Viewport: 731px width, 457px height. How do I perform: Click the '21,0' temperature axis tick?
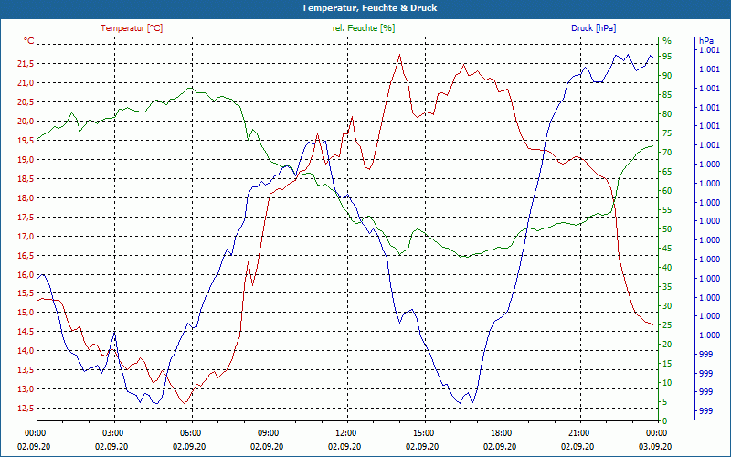pyautogui.click(x=26, y=83)
